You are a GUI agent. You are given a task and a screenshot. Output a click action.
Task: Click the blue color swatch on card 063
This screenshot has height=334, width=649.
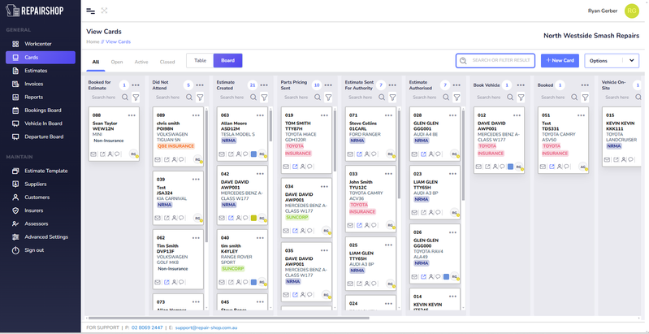tap(253, 153)
